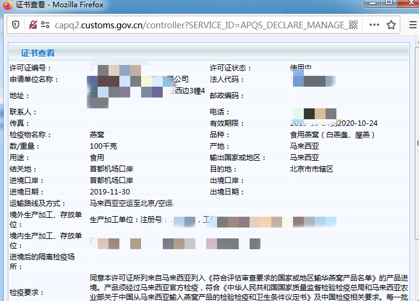Open the page actions three-dot menu
The width and height of the screenshot is (419, 301).
point(374,25)
